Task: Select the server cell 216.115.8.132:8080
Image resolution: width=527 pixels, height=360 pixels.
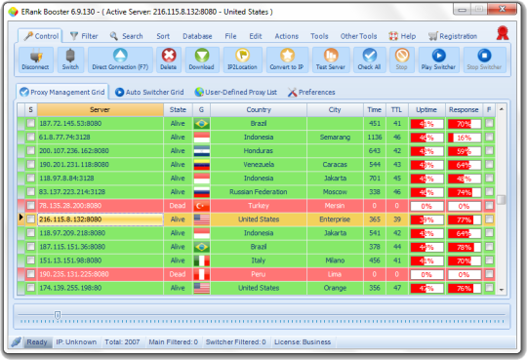Action: pyautogui.click(x=101, y=220)
